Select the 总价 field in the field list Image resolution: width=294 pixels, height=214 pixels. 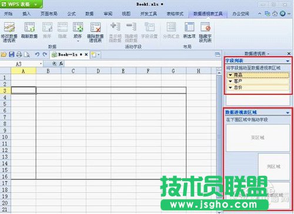[x=258, y=87]
